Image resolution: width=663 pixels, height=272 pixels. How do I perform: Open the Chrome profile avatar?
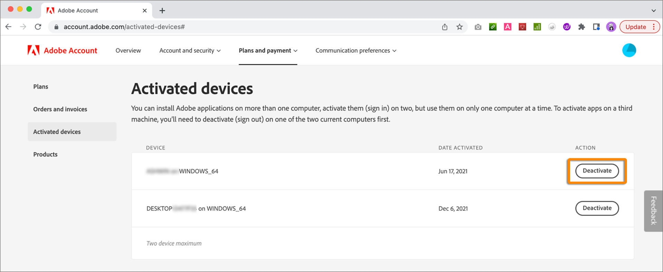611,27
